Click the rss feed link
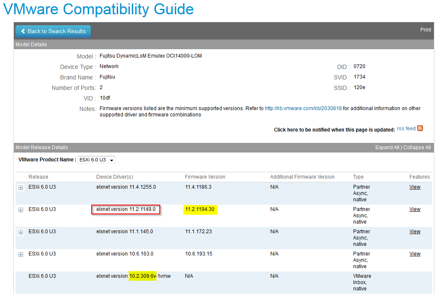 coord(406,129)
